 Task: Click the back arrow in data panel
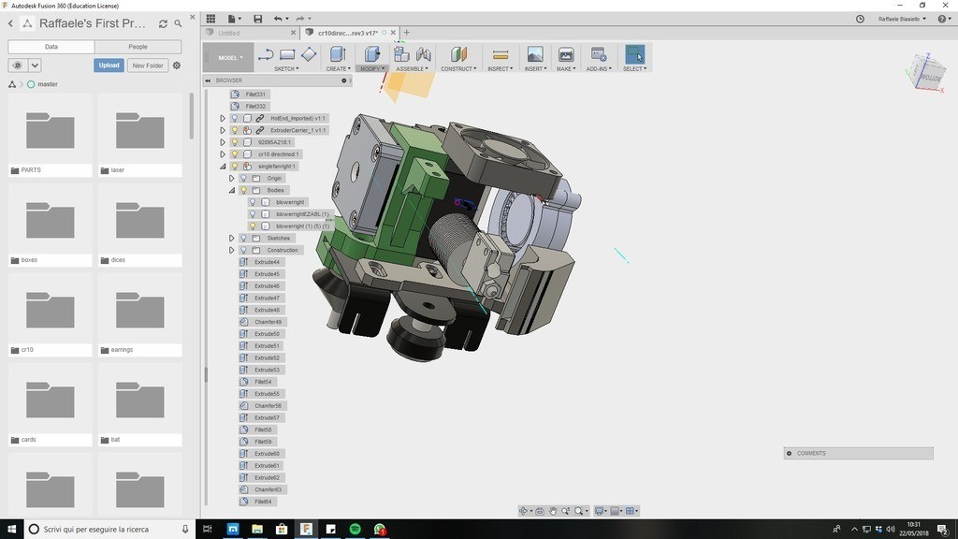pos(10,23)
